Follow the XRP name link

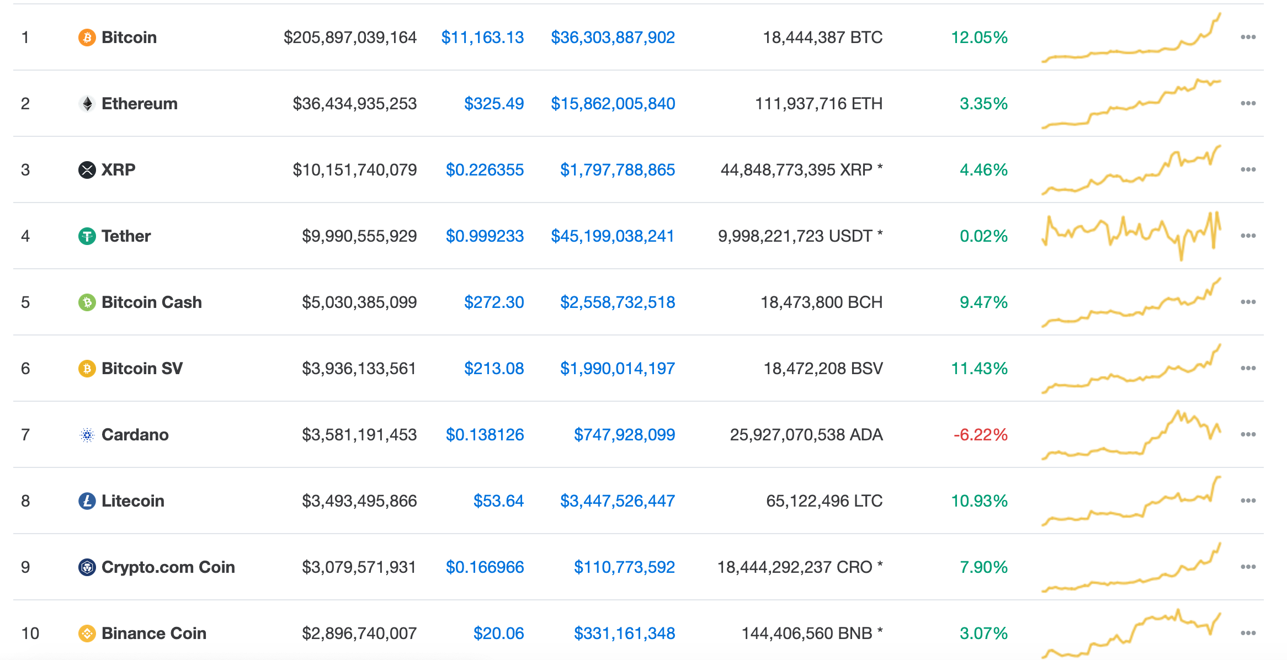click(119, 170)
